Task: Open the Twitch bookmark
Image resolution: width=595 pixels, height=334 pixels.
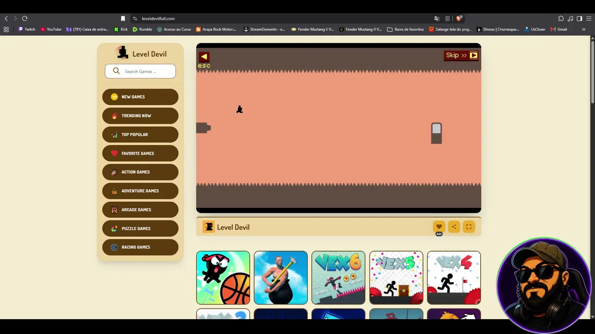Action: (26, 29)
